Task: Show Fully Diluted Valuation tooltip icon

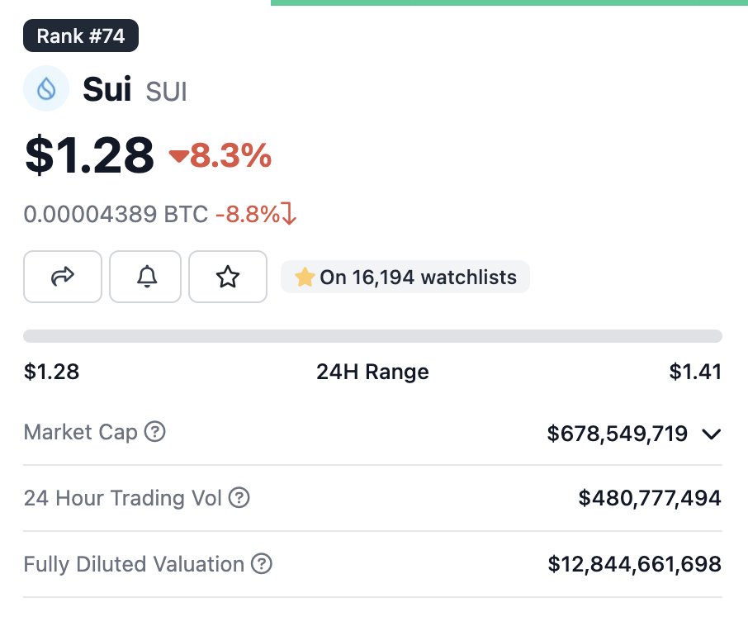Action: (x=262, y=563)
